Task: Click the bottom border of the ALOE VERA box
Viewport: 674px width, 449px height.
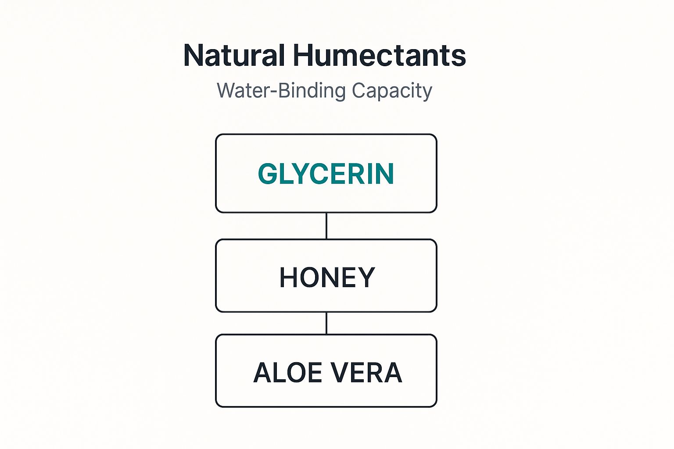Action: [x=326, y=406]
